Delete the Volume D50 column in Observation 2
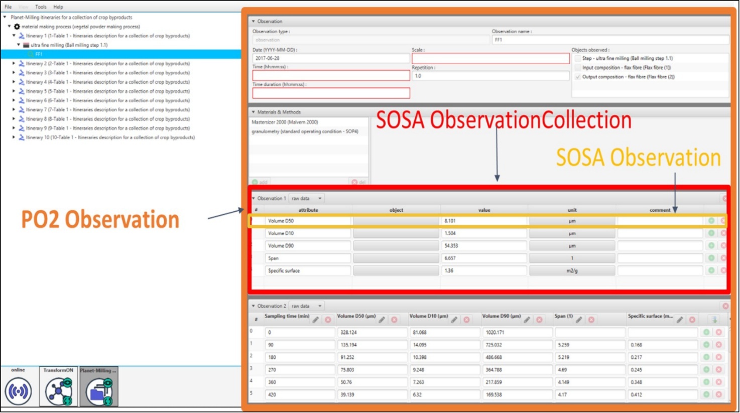 click(394, 320)
